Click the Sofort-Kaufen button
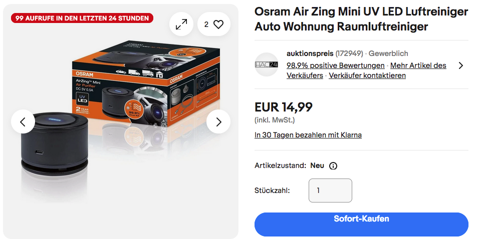 coord(361,224)
